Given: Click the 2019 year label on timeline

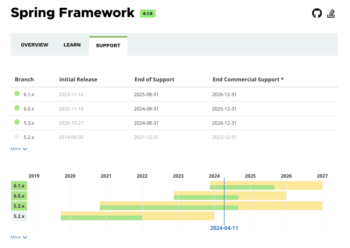Looking at the screenshot, I should click(34, 176).
